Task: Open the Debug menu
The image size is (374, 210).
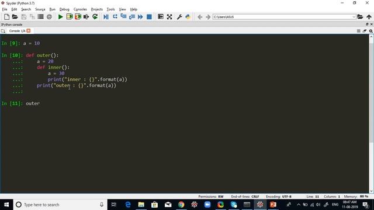Action: [x=64, y=9]
